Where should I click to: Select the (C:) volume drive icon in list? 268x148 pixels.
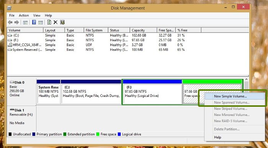10,35
